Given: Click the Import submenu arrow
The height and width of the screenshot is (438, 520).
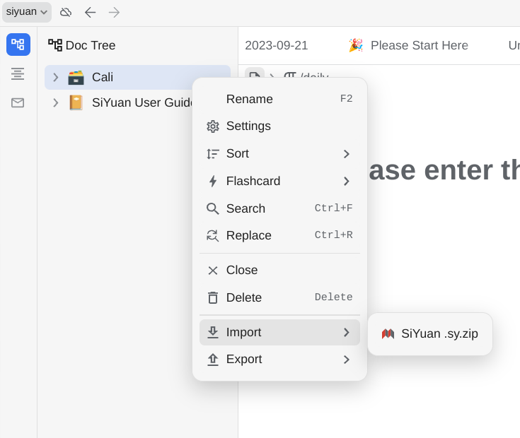Looking at the screenshot, I should coord(347,333).
